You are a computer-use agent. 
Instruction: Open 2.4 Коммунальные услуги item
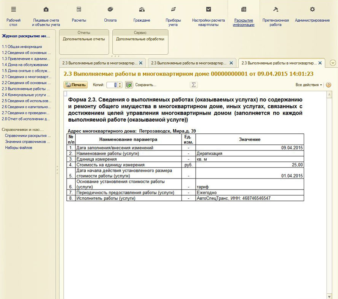26,95
